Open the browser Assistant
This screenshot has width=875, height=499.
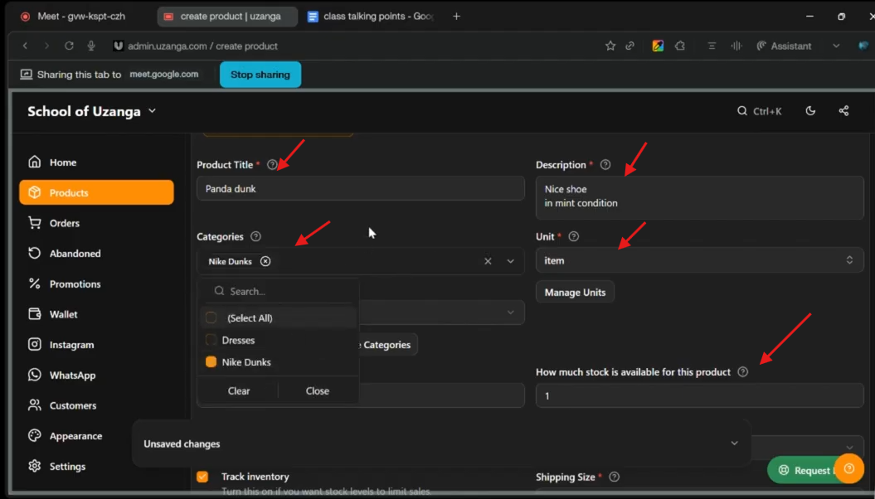[x=784, y=46]
